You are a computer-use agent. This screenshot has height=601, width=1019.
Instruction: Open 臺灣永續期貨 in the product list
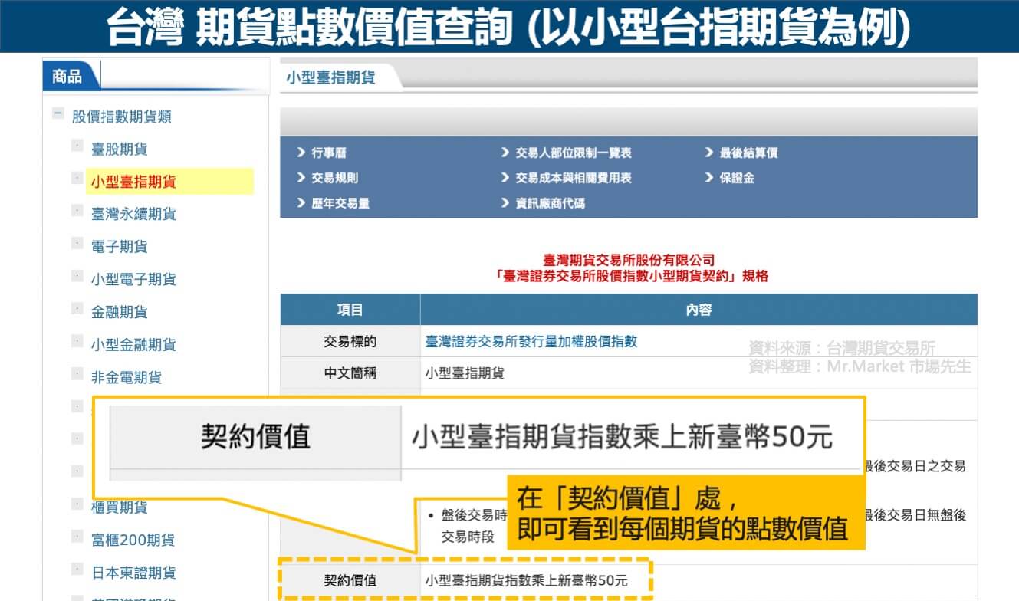coord(134,214)
